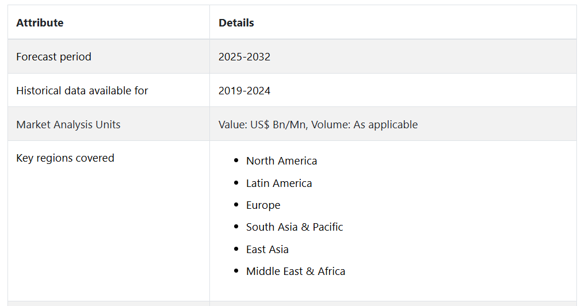Select the Forecast period row label

click(53, 57)
